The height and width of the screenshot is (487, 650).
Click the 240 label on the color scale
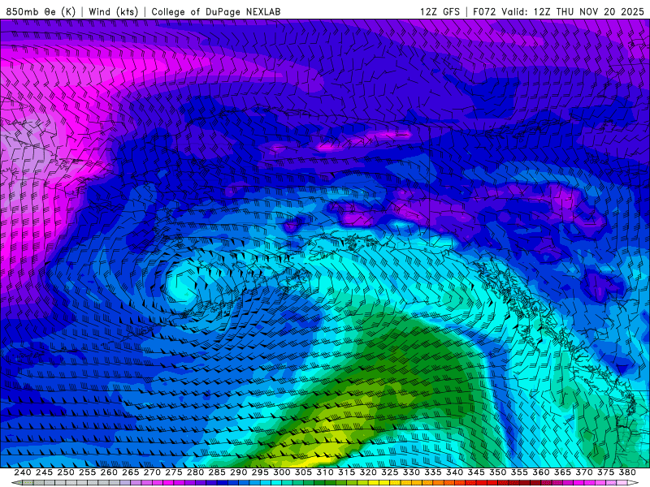(x=23, y=472)
